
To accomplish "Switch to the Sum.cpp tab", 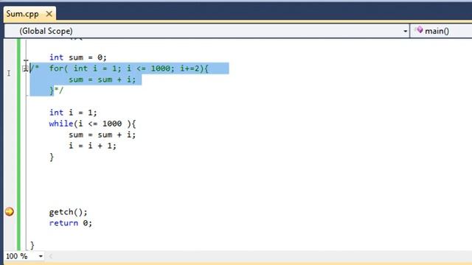I will pyautogui.click(x=23, y=14).
